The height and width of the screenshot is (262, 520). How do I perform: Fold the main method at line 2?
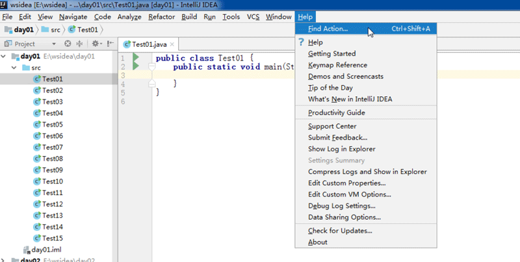tap(151, 67)
